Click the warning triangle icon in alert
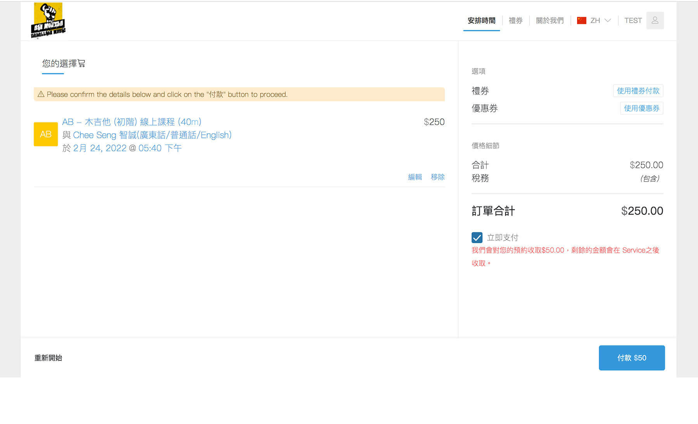Image resolution: width=698 pixels, height=424 pixels. [x=41, y=94]
